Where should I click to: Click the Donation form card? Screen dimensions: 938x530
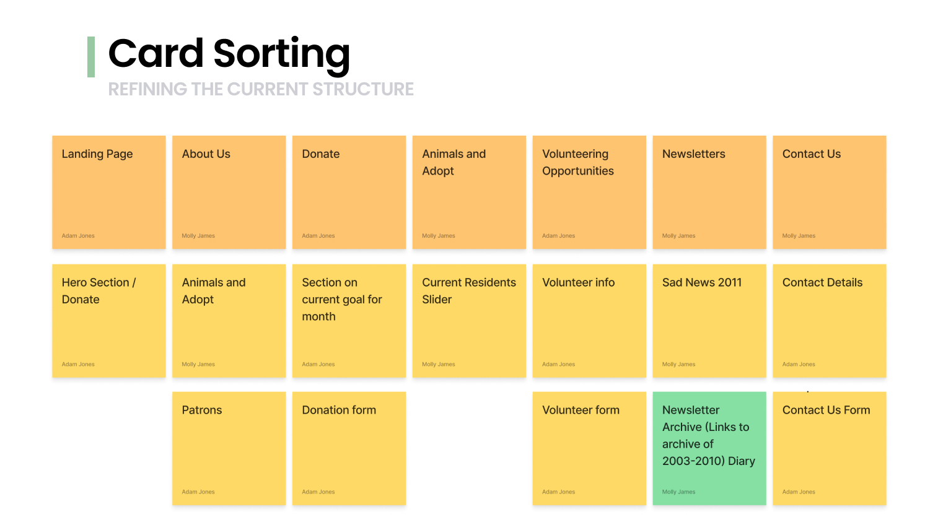click(x=349, y=448)
